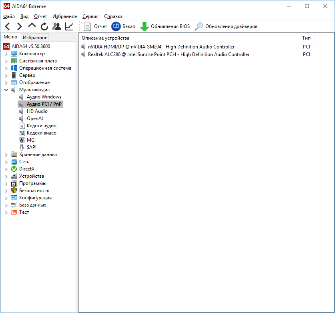The image size is (335, 313).
Task: Open Обновления драйверов from the toolbar
Action: tap(226, 26)
